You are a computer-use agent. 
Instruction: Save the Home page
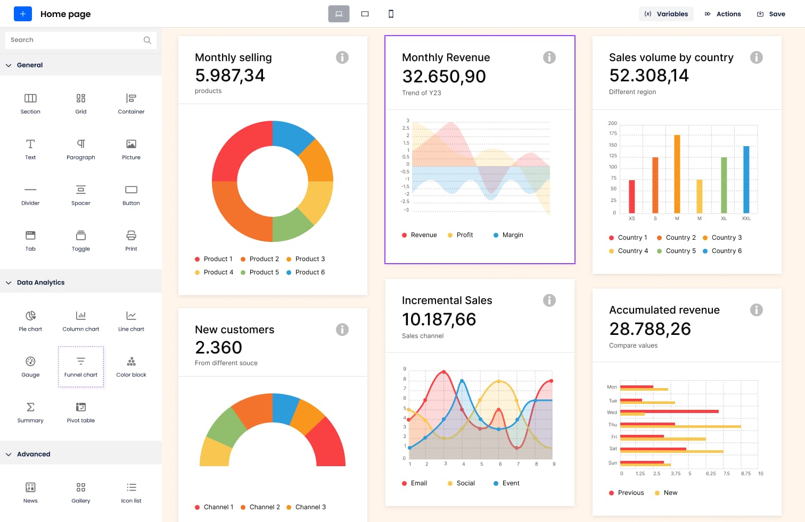tap(770, 14)
